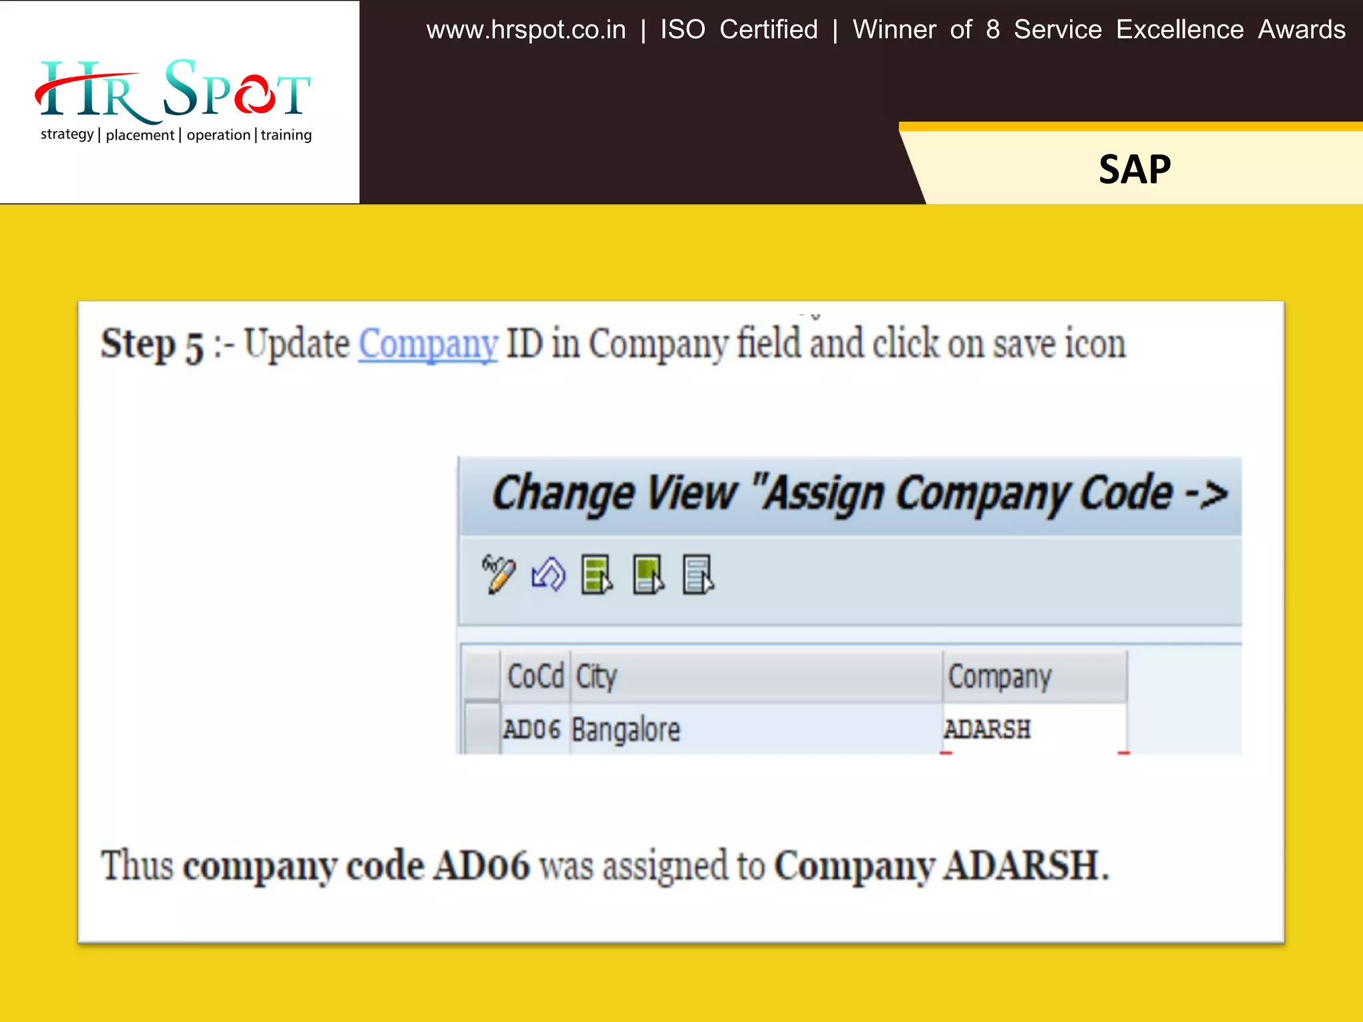
Task: Click the deselect all toolbar icon
Action: [698, 574]
